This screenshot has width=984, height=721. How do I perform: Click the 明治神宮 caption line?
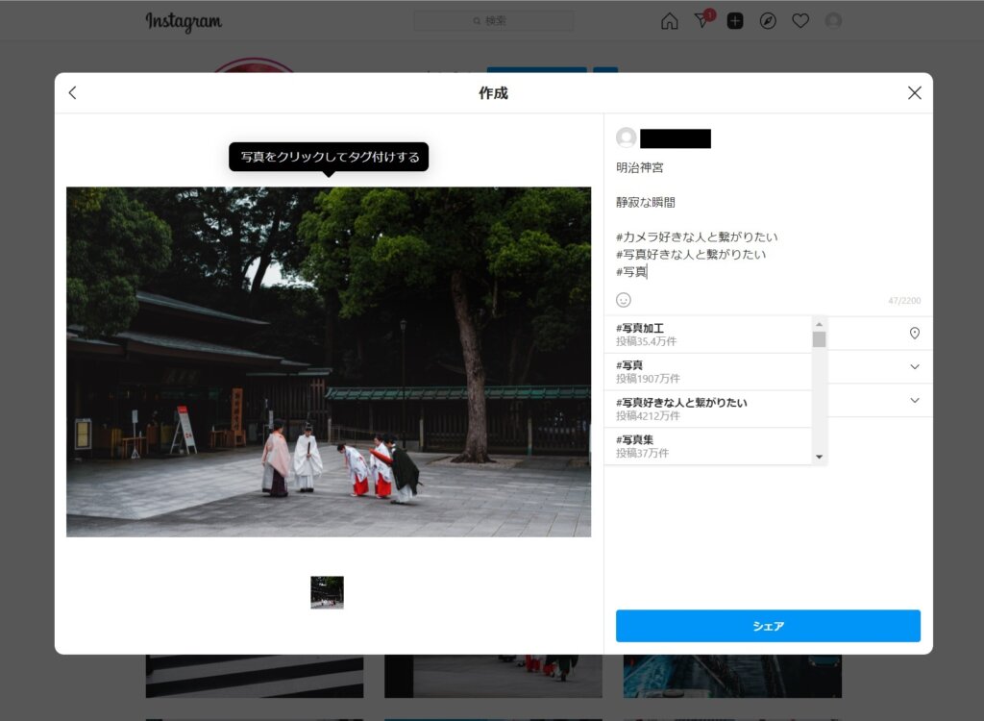click(x=639, y=167)
